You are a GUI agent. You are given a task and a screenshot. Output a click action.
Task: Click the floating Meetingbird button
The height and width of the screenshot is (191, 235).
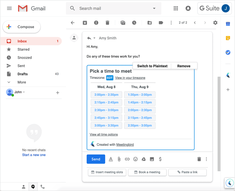pos(230,183)
